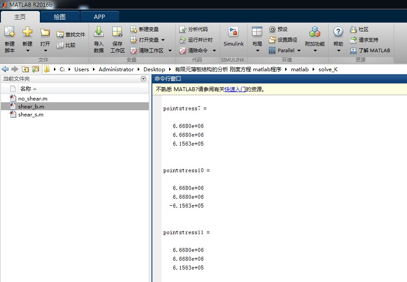Viewport: 407px width, 282px height.
Task: Expand the Open (打开) dropdown arrow
Action: (x=46, y=50)
